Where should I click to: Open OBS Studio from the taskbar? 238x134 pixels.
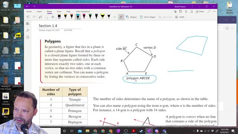126,131
